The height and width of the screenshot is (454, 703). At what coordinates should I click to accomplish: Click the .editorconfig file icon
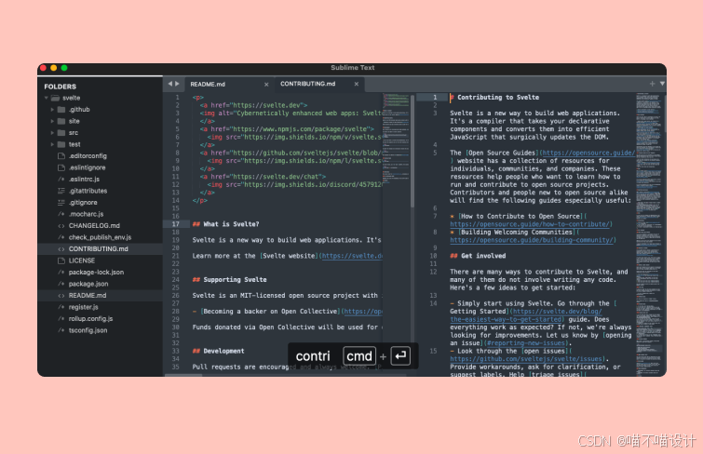tap(61, 156)
